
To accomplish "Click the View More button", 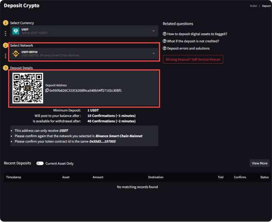I will tap(260, 163).
